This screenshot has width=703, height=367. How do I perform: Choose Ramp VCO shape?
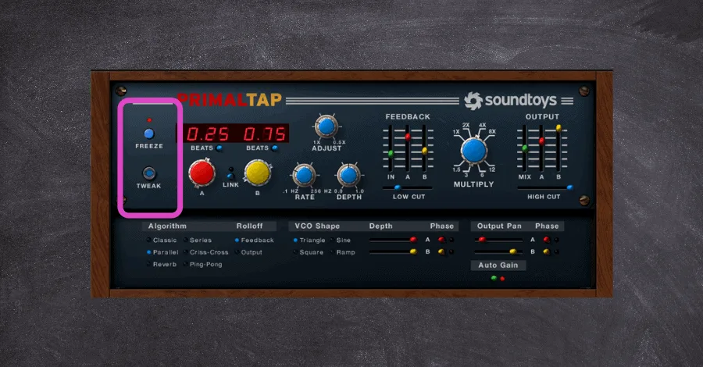click(x=343, y=252)
